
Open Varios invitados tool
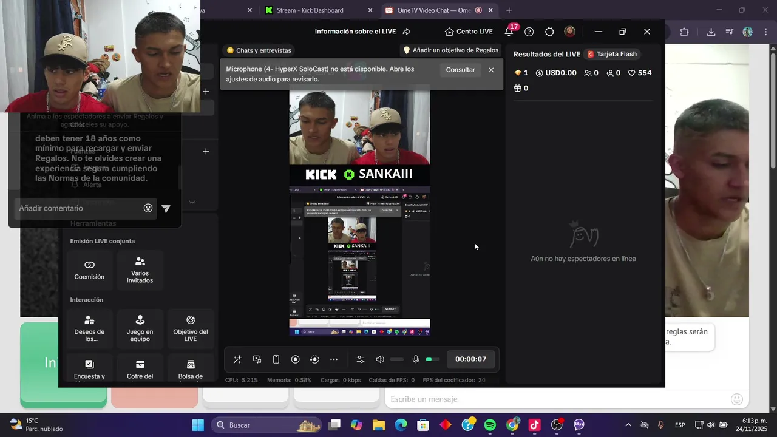tap(140, 270)
